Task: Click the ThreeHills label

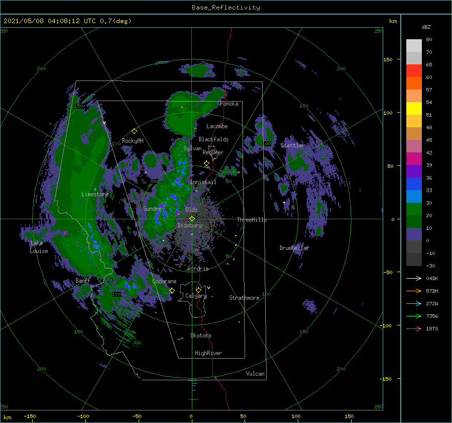Action: (x=252, y=220)
